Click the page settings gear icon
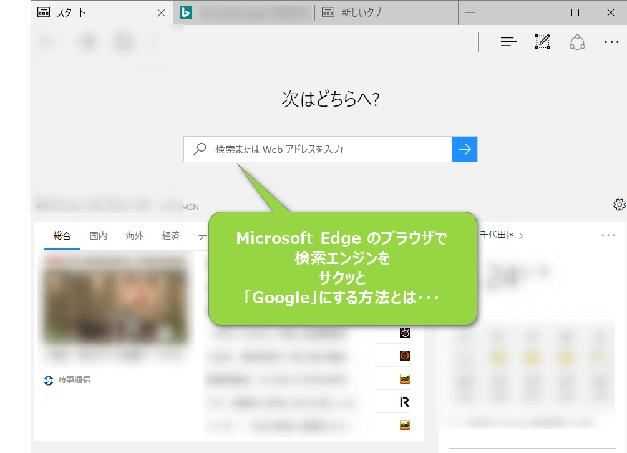The image size is (627, 453). tap(619, 204)
